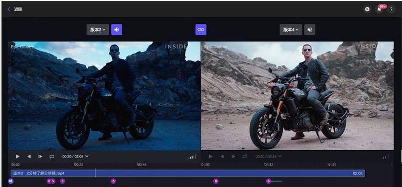Step forward one frame on left player
The height and width of the screenshot is (187, 402).
[40, 156]
